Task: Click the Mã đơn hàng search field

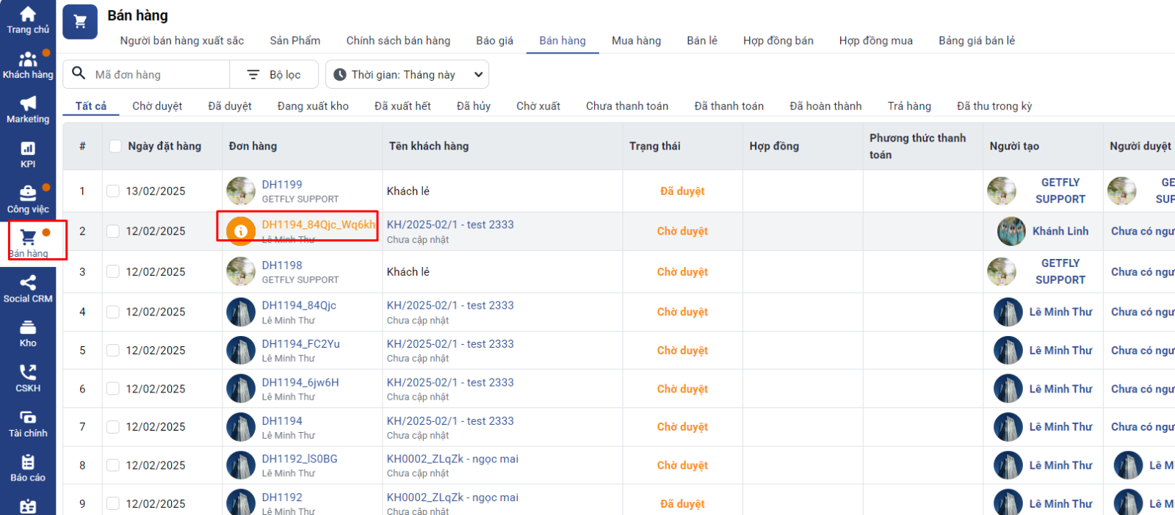Action: [x=158, y=75]
